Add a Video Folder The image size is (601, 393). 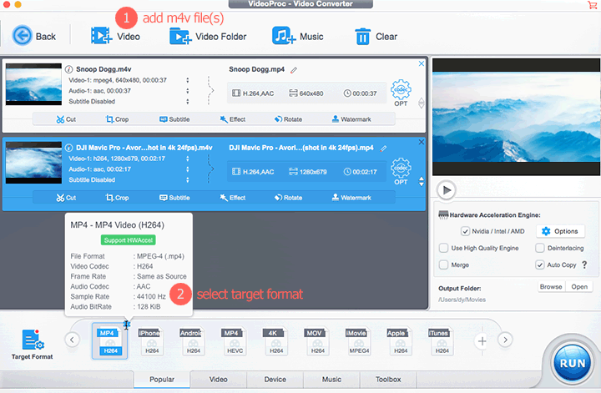coord(208,37)
